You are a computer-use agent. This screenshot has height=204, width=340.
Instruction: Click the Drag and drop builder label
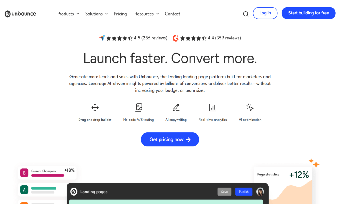[x=95, y=120]
